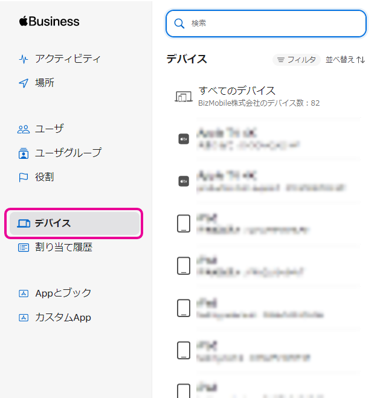Image resolution: width=380 pixels, height=398 pixels.
Task: Go to ユーザグループ in the sidebar
Action: tap(68, 153)
